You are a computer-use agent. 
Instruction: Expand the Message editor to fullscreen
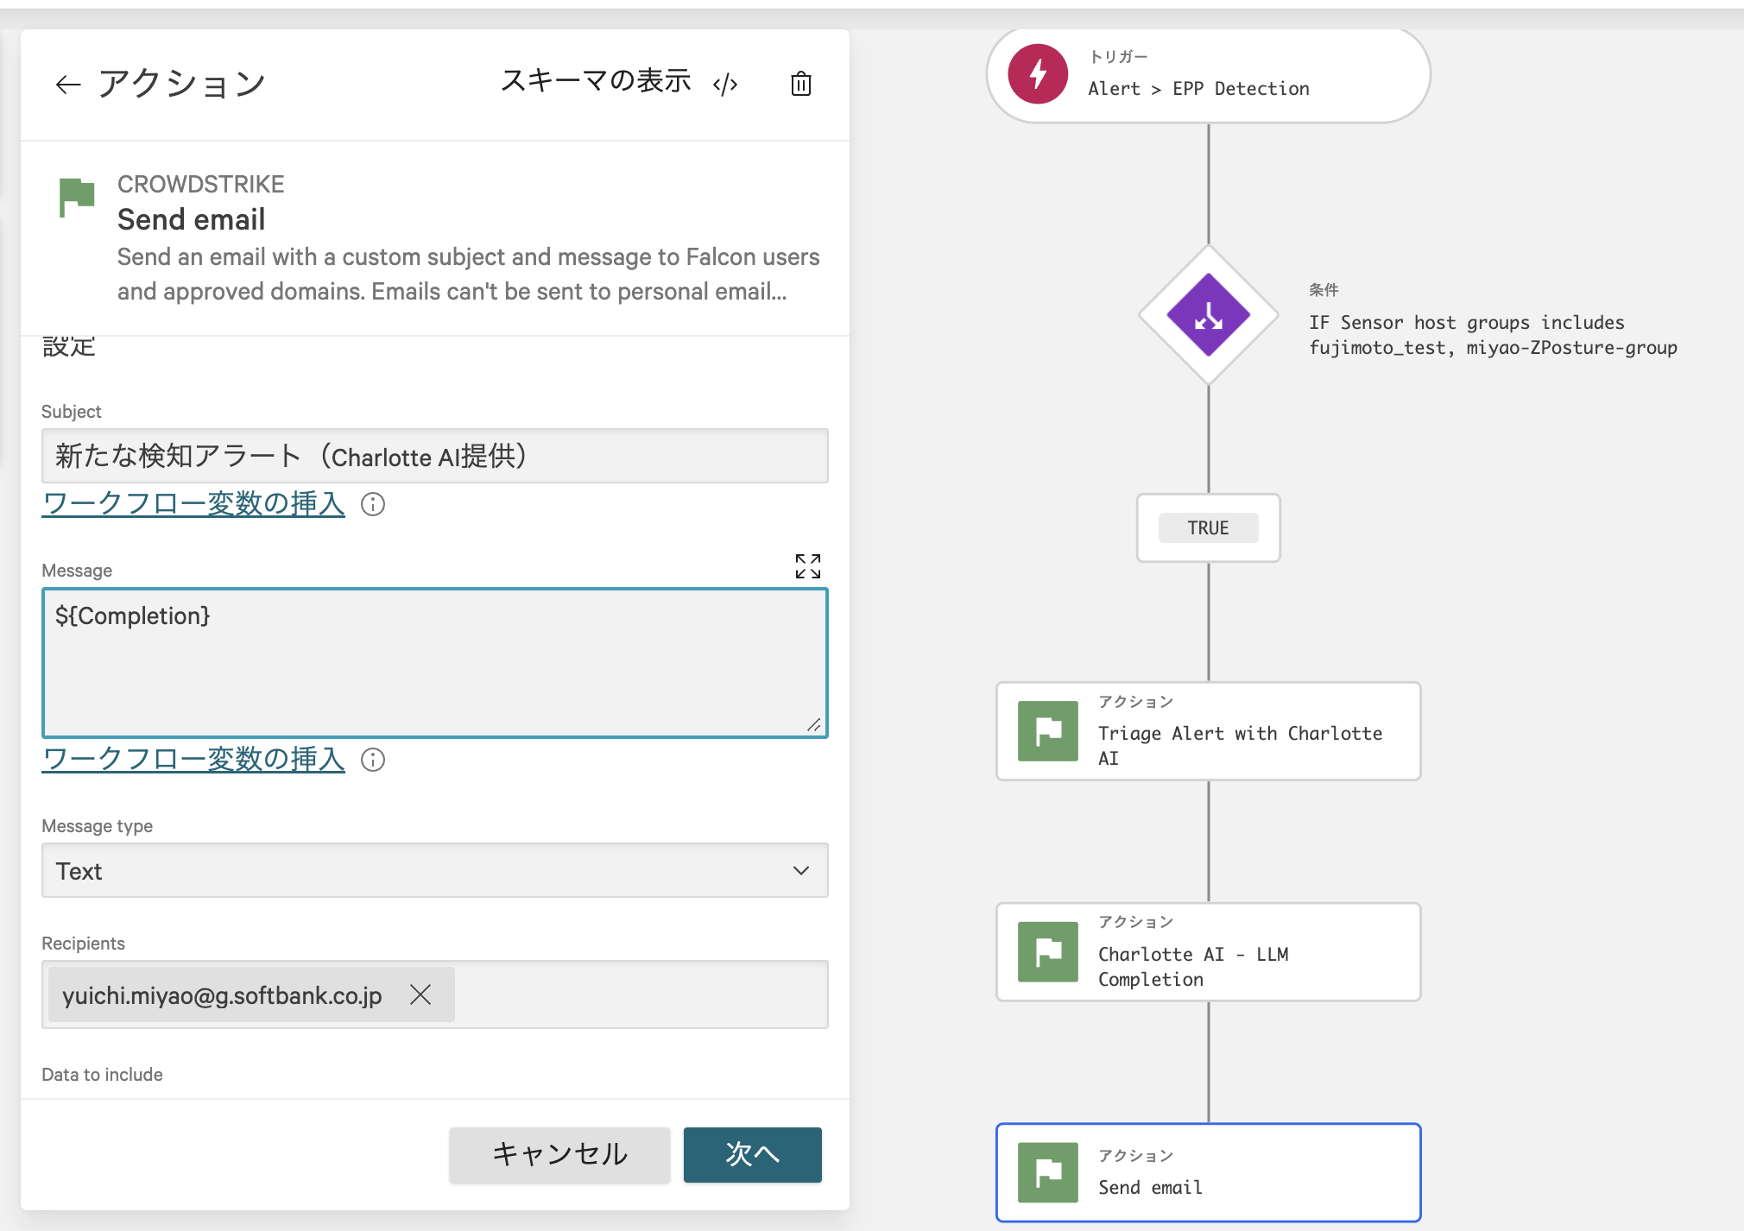tap(808, 566)
